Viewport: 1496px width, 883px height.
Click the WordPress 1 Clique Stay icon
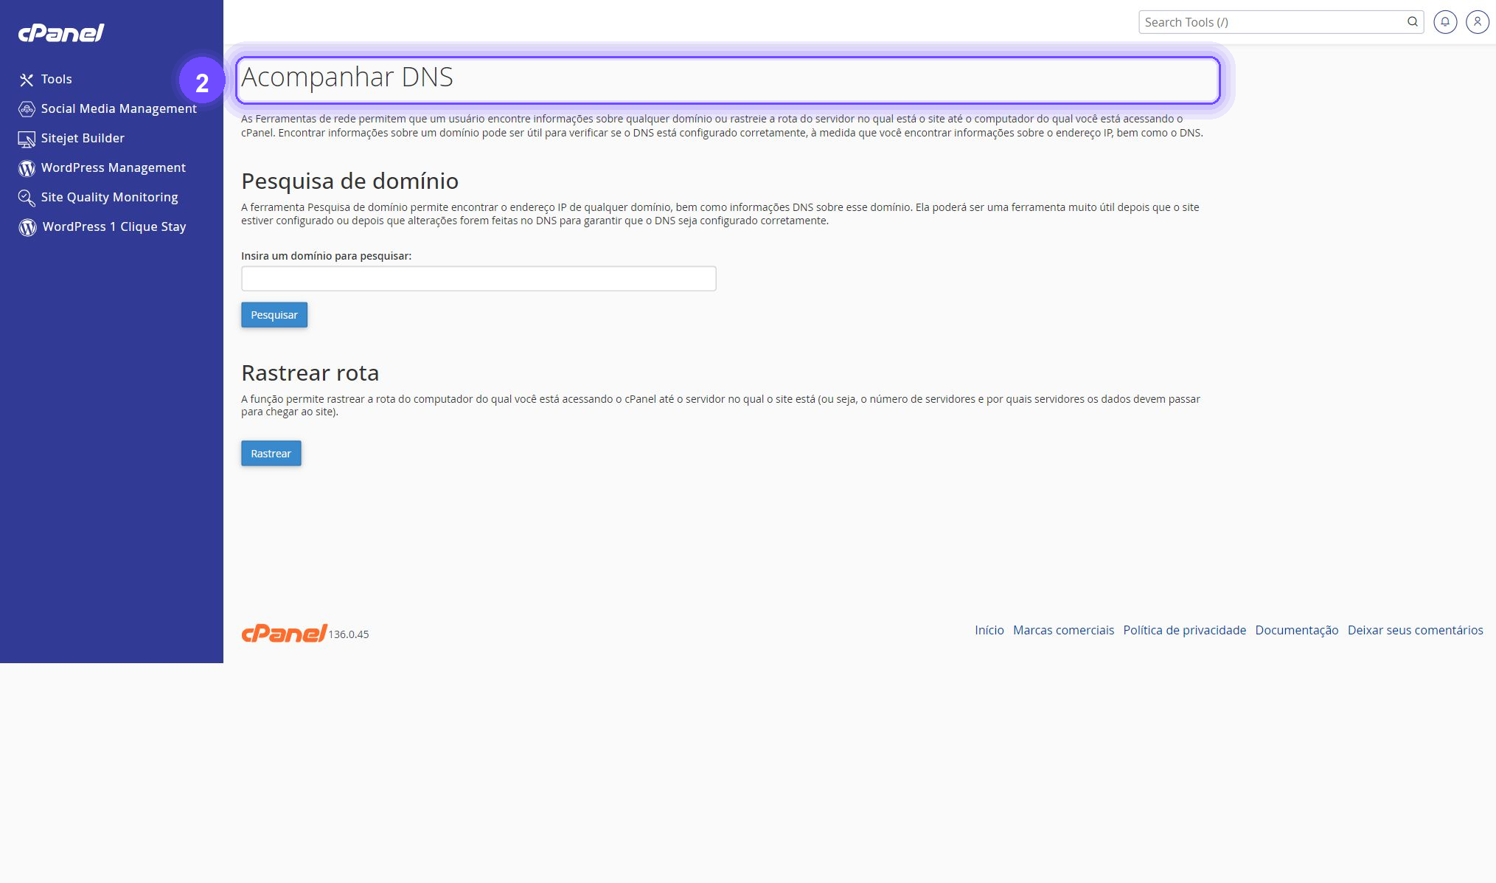(x=27, y=227)
